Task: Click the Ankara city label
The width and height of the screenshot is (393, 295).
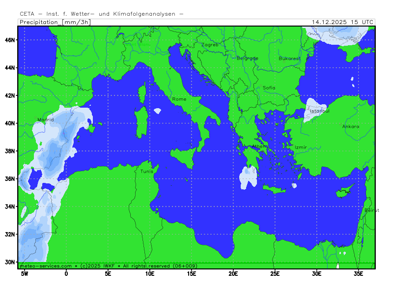Action: [351, 126]
